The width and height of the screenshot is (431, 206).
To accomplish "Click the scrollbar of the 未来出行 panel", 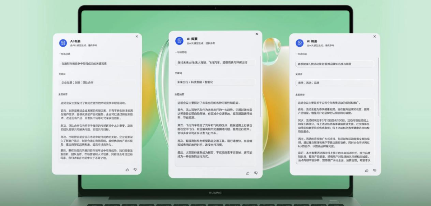I will tap(261, 90).
